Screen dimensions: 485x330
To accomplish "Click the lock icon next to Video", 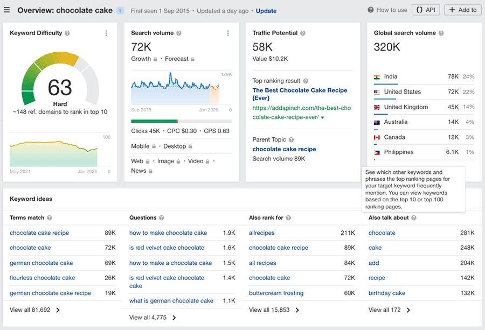I will point(207,162).
